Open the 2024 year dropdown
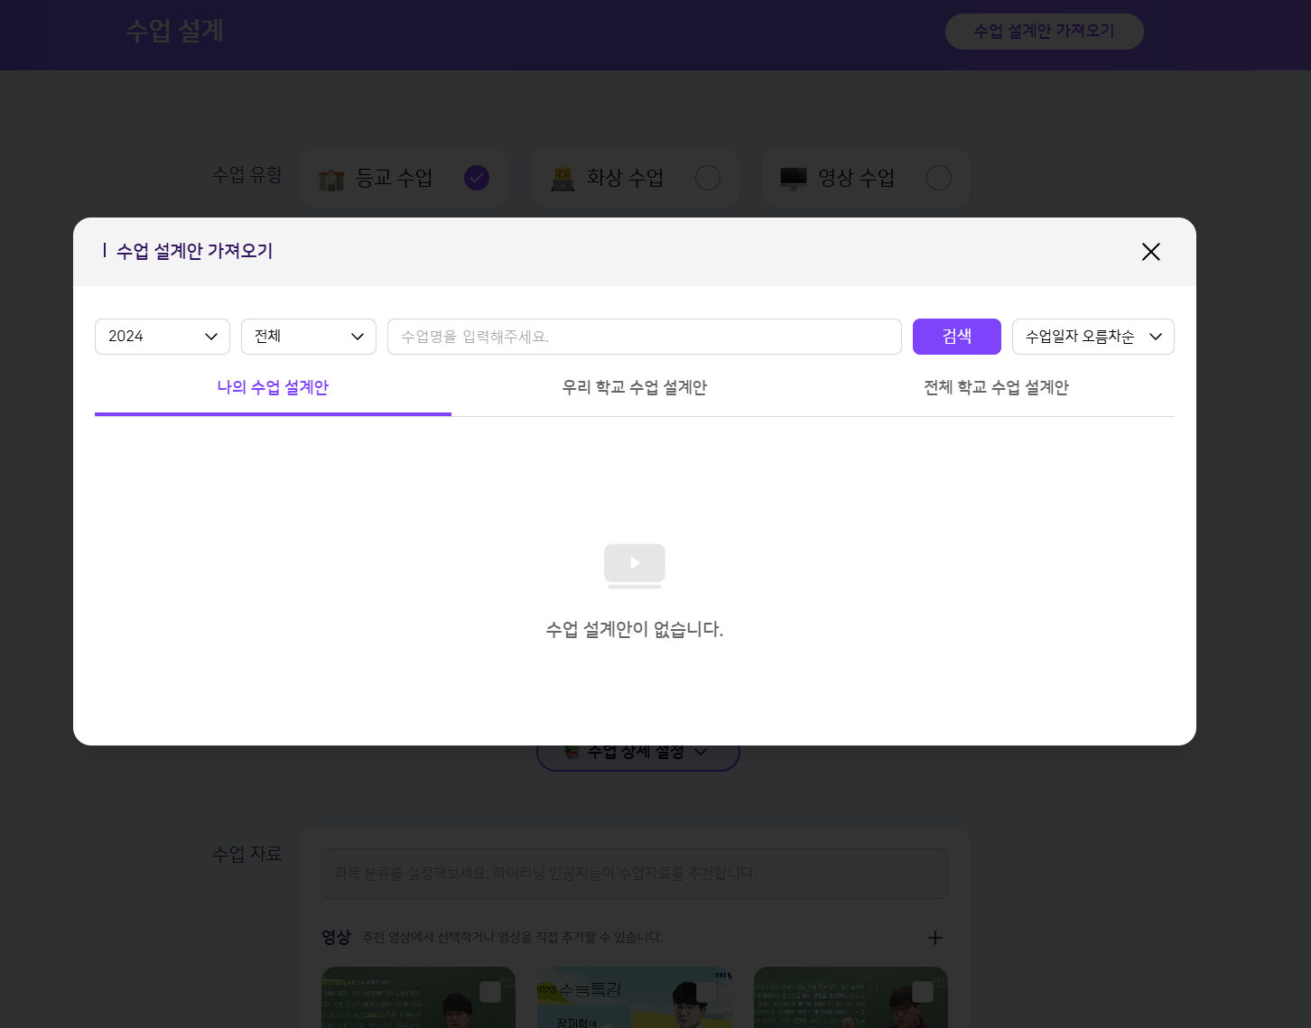The image size is (1311, 1028). (x=163, y=337)
